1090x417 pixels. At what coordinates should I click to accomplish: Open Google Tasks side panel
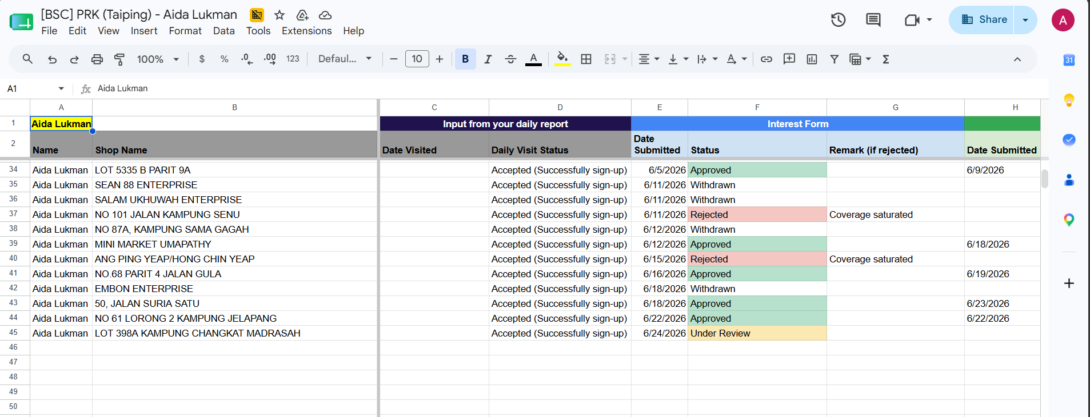coord(1069,140)
